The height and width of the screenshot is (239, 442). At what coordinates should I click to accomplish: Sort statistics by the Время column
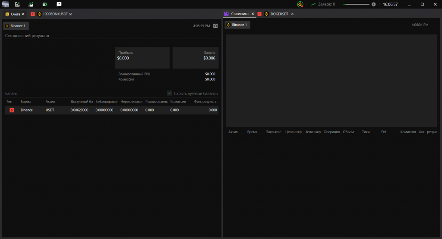pos(252,132)
